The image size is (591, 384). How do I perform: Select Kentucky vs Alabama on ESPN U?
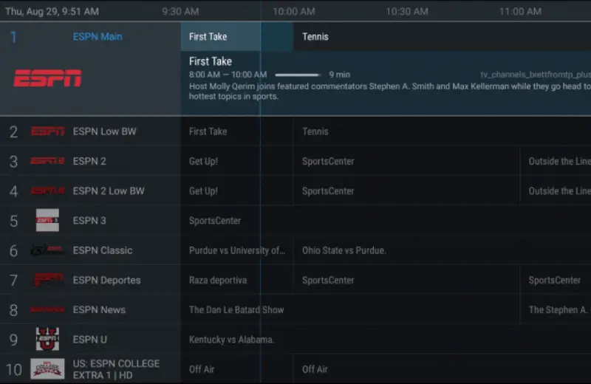coord(232,339)
